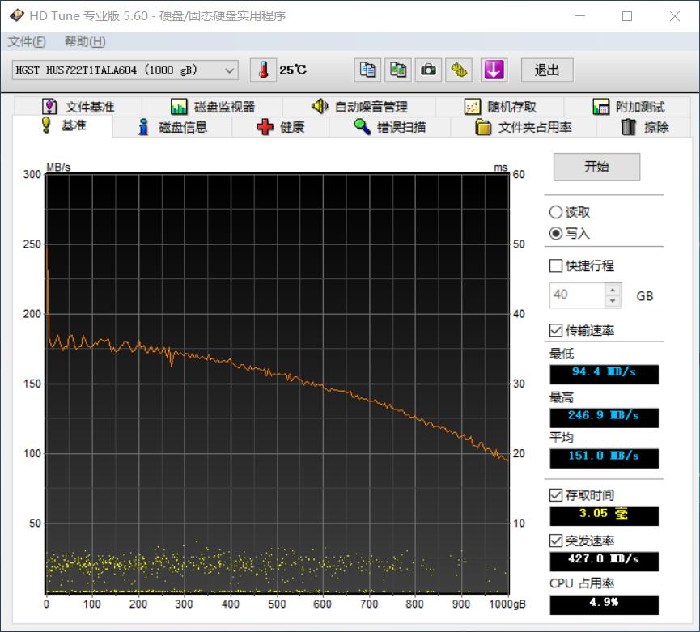Screen dimensions: 700x632
Task: Click the 25℃ temperature reading
Action: (x=293, y=70)
